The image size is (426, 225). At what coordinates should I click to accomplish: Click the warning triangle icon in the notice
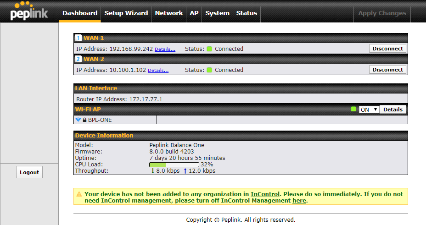(79, 194)
